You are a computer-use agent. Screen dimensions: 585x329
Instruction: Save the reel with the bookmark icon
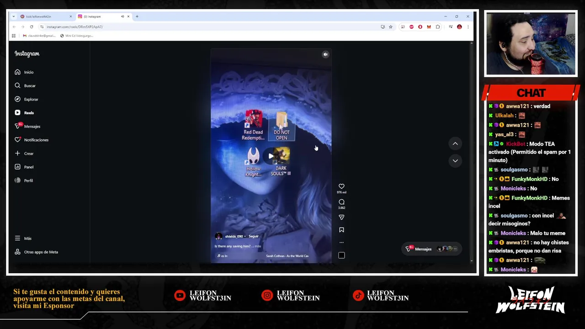pos(341,230)
